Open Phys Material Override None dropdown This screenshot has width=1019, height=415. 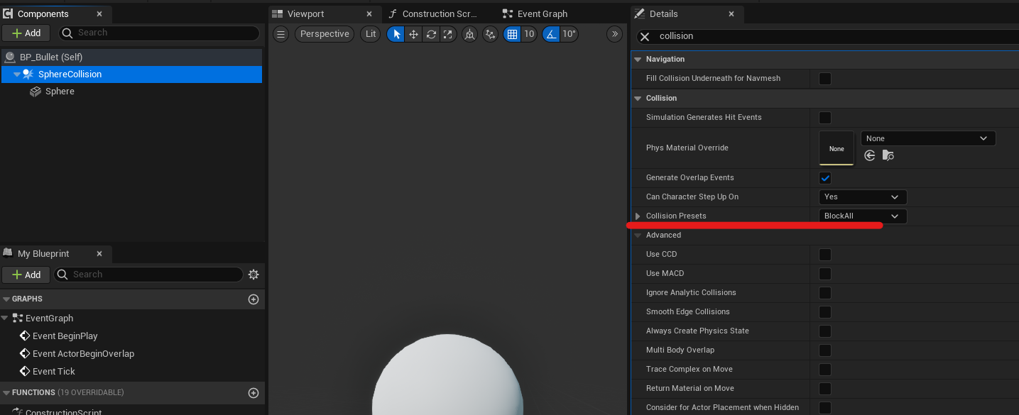tap(928, 138)
